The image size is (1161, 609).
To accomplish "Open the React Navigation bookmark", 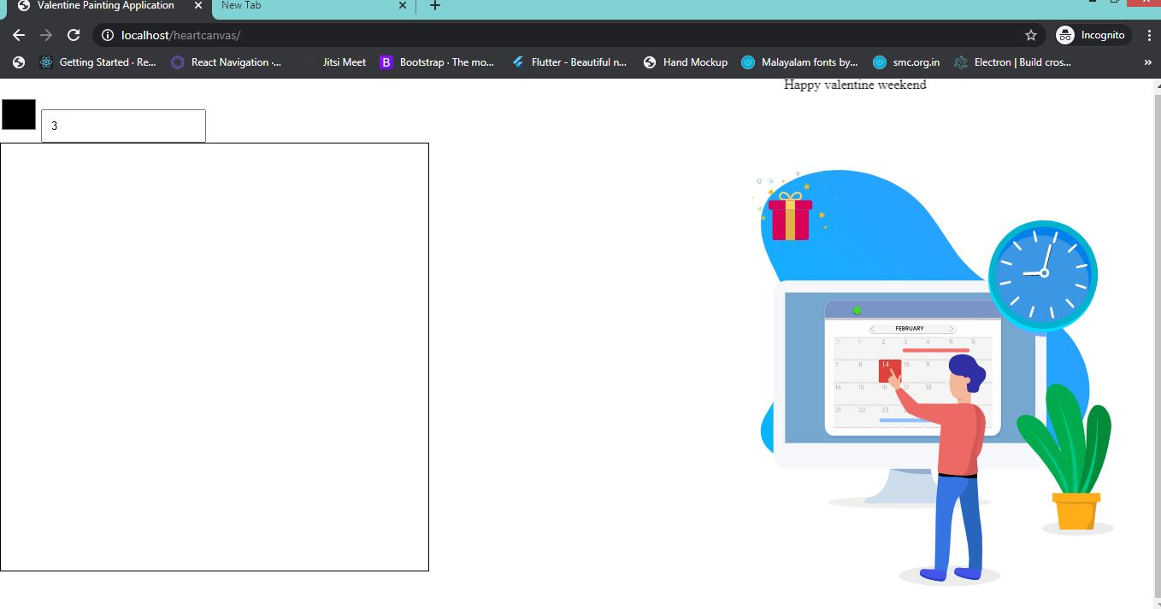I will [227, 62].
